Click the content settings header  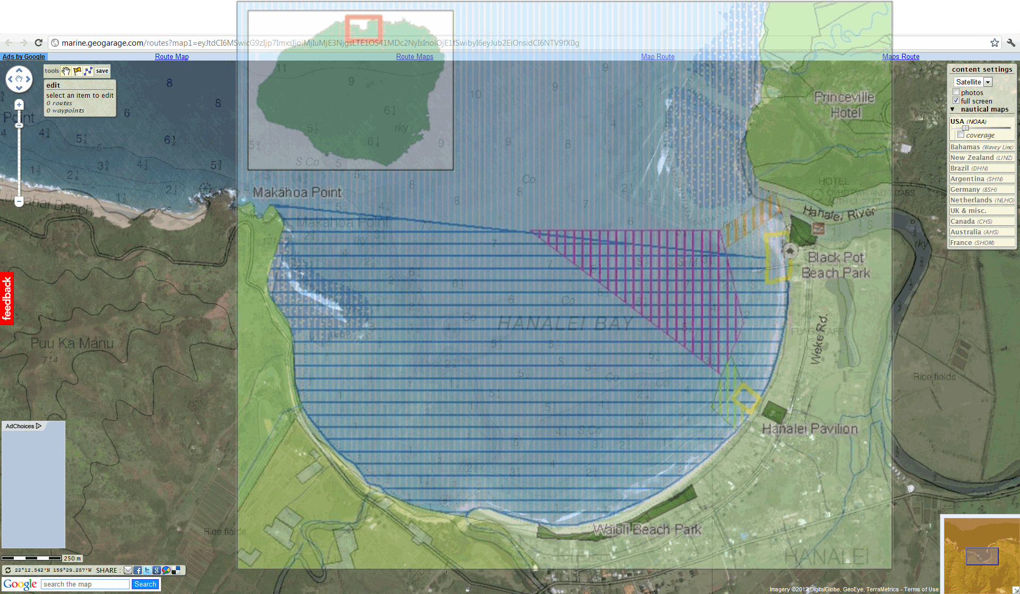pyautogui.click(x=982, y=70)
